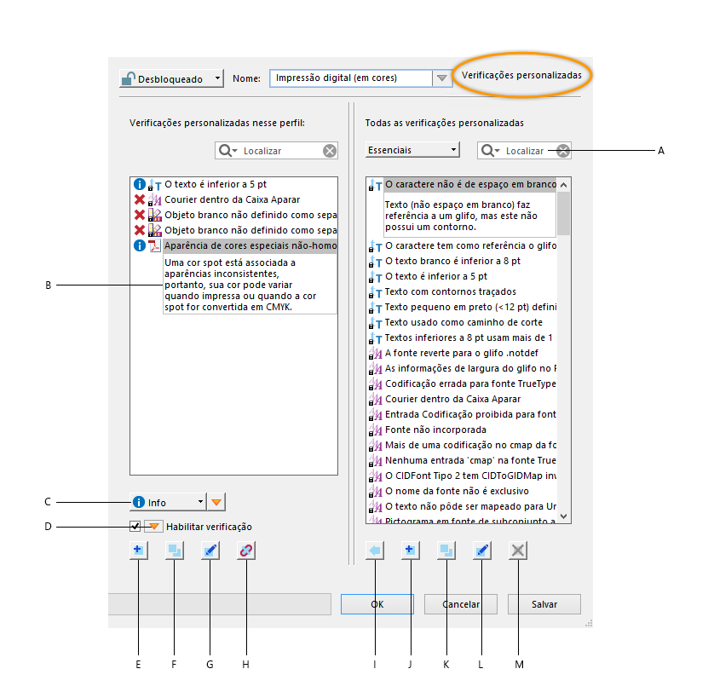This screenshot has height=692, width=708.
Task: Remove the check from the profile (link icon)
Action: pyautogui.click(x=246, y=551)
